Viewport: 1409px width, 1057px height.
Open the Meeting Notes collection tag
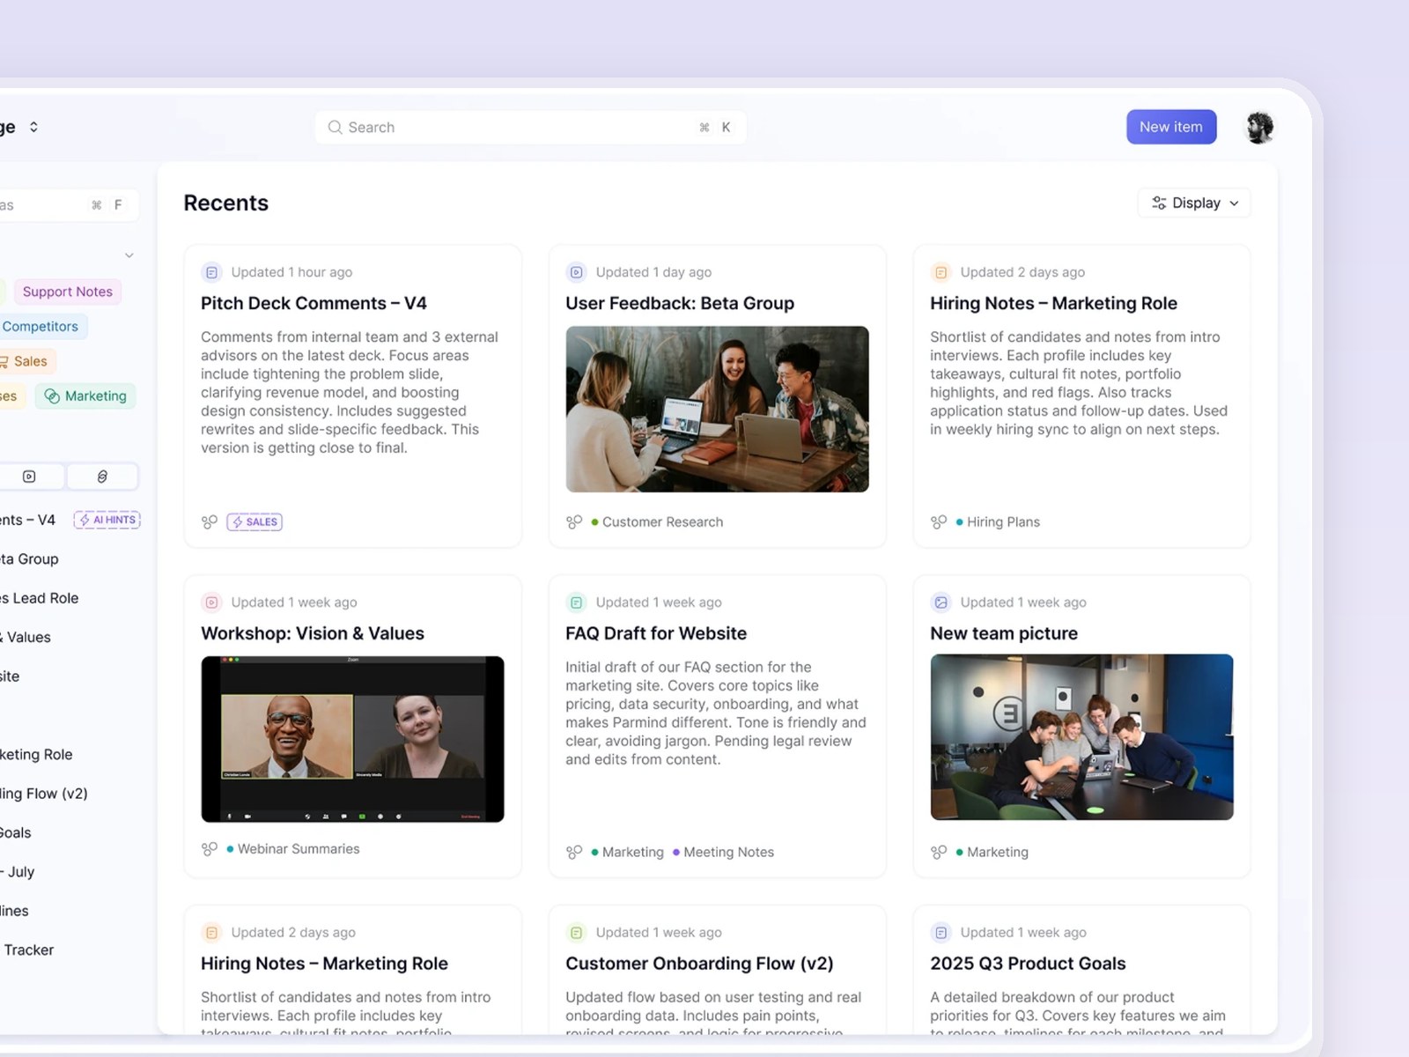pyautogui.click(x=723, y=853)
